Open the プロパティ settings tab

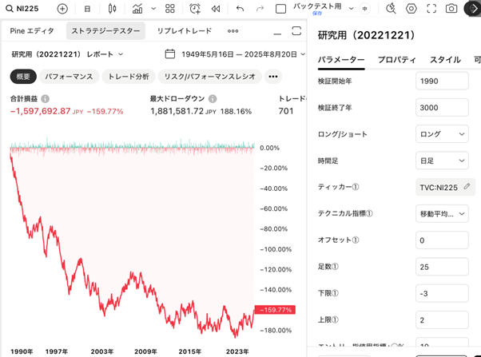pos(396,60)
